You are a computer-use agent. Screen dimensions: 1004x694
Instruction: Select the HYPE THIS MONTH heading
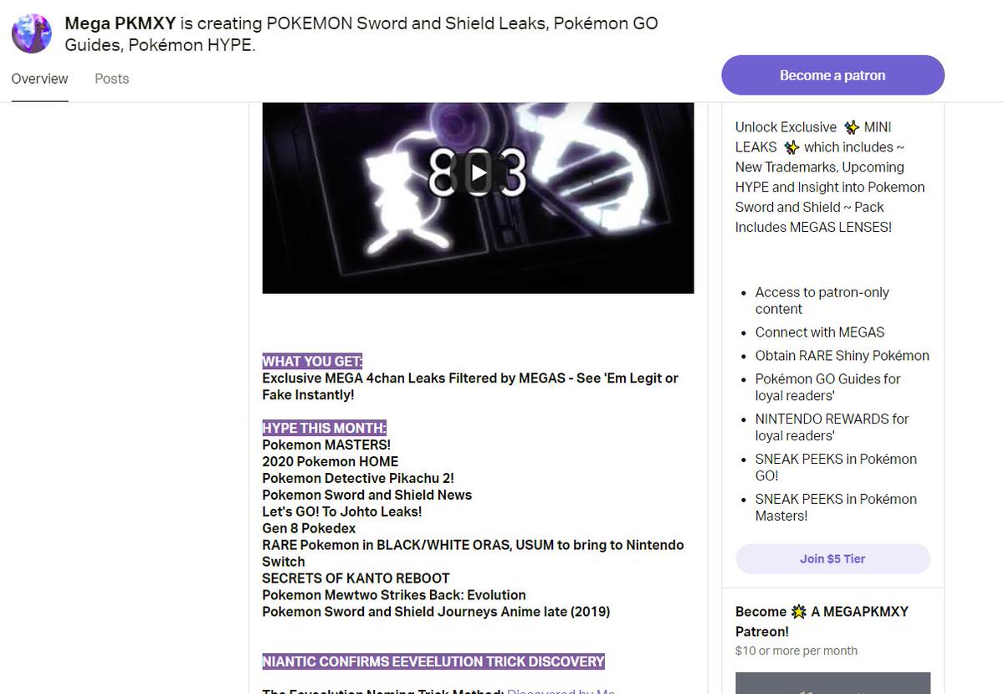click(x=324, y=429)
